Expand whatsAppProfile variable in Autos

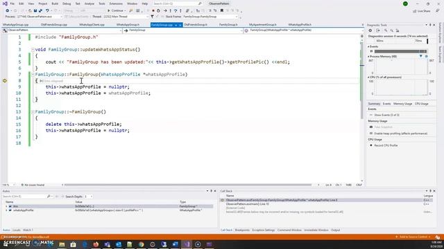pyautogui.click(x=6, y=210)
